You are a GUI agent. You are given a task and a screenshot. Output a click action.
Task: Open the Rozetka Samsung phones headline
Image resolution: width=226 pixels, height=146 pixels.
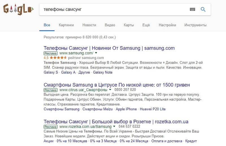(116, 121)
